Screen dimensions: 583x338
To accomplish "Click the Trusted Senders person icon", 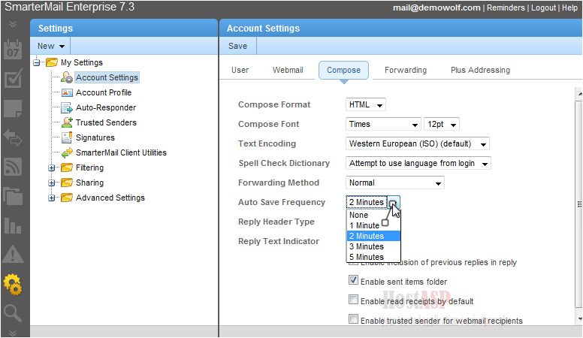I will (x=67, y=122).
